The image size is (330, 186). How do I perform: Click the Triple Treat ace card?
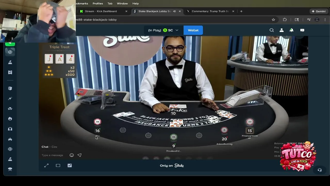[60, 59]
